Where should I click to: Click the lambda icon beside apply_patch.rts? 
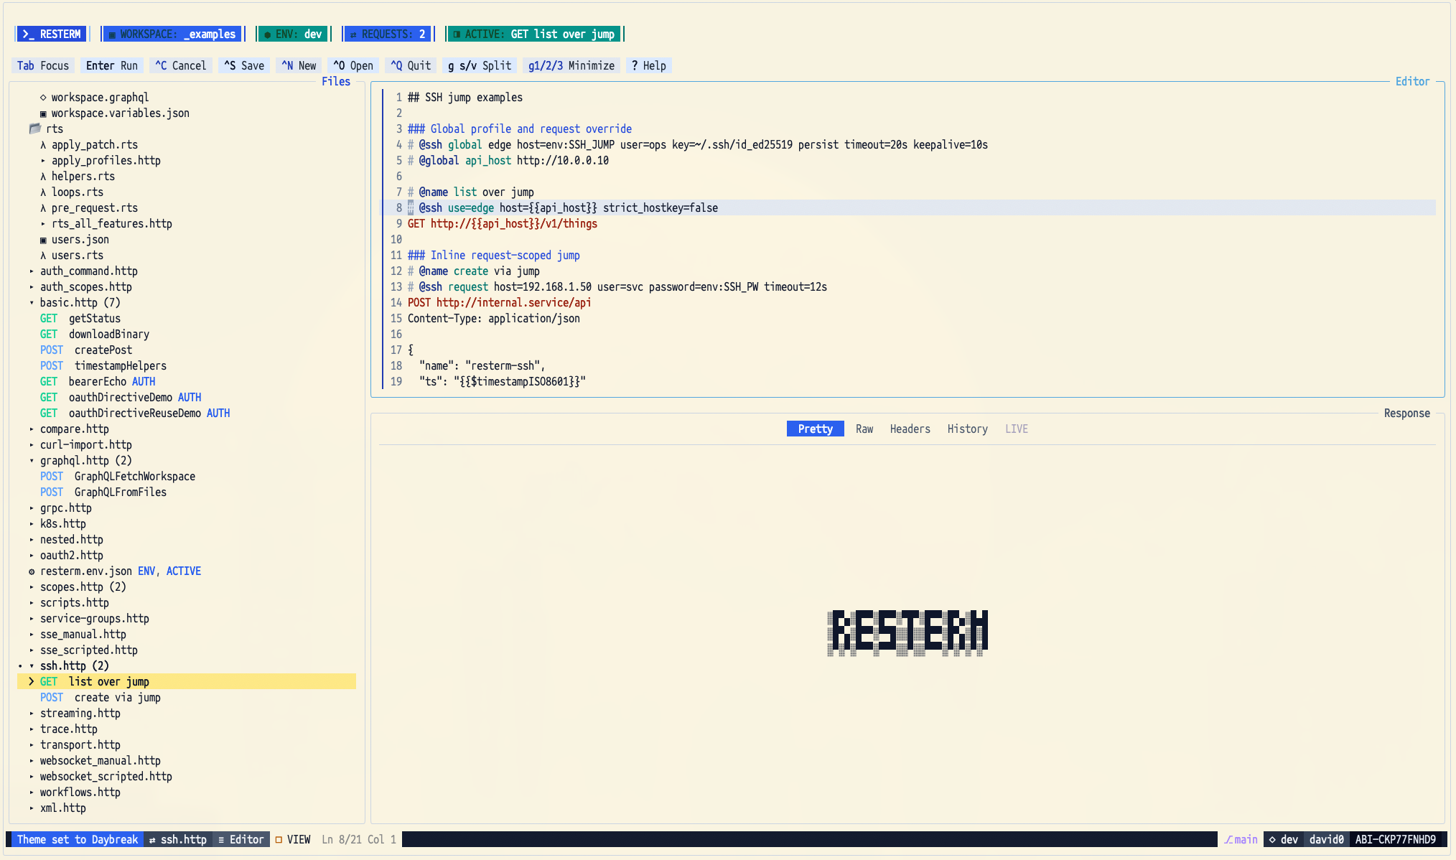[x=43, y=144]
